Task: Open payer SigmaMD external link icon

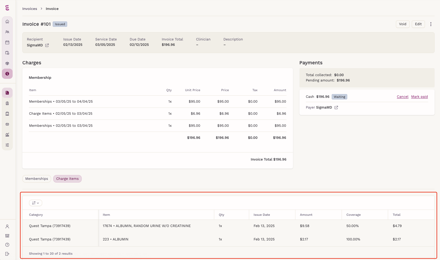Action: click(336, 107)
